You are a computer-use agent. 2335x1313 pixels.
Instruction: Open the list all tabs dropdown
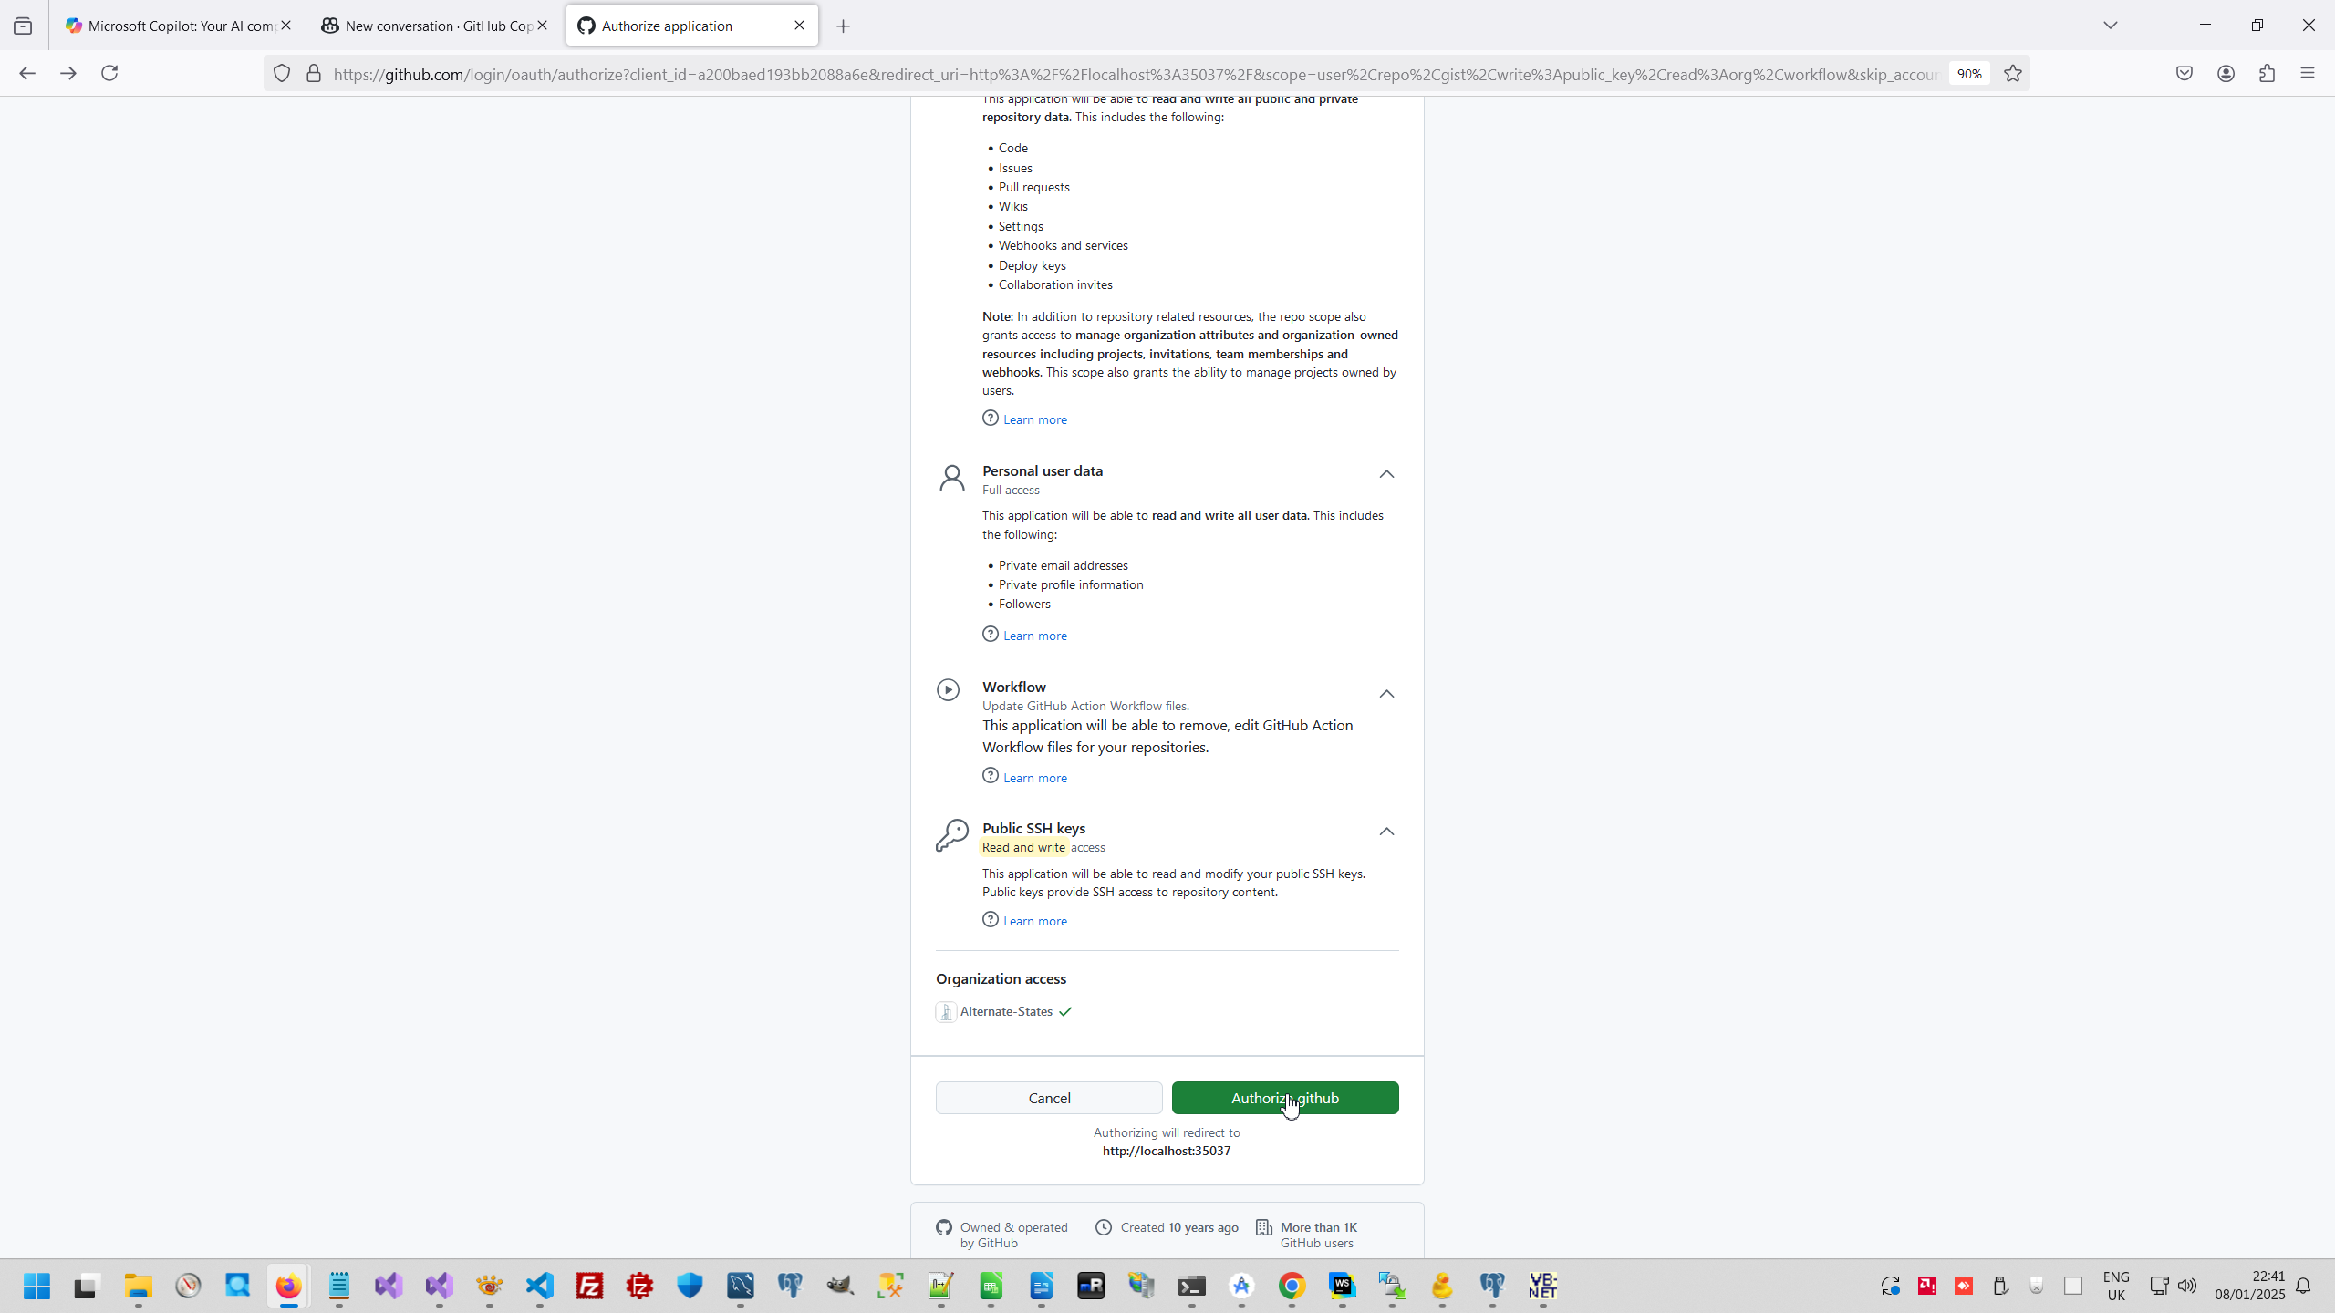2110,26
